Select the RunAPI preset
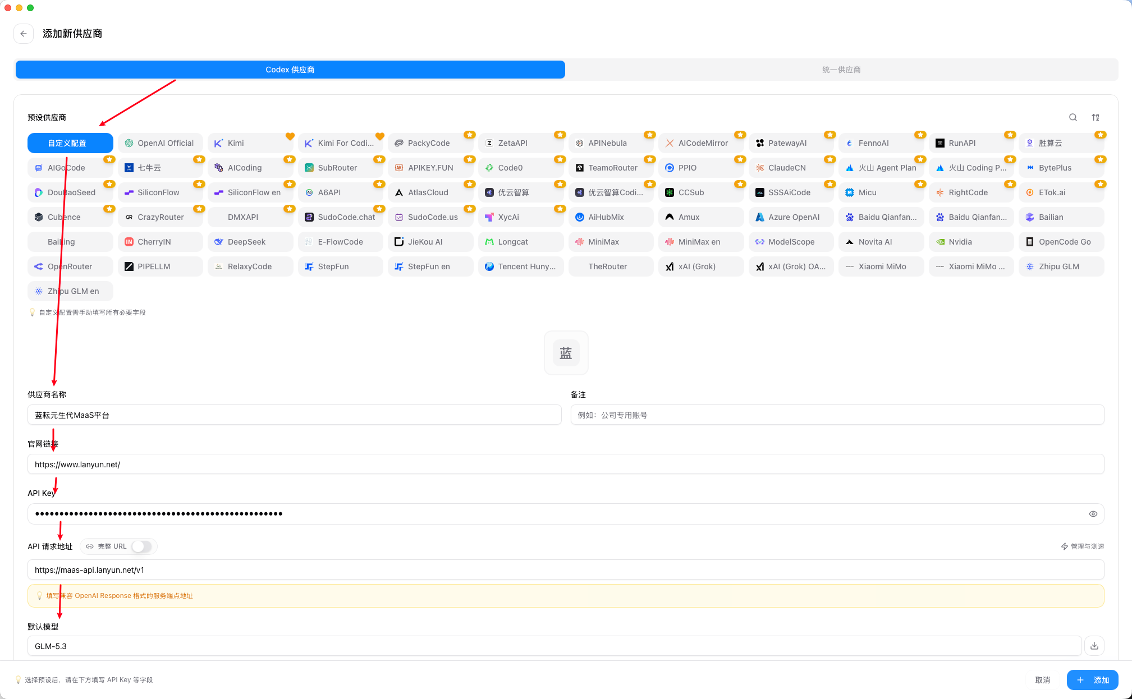 click(971, 143)
